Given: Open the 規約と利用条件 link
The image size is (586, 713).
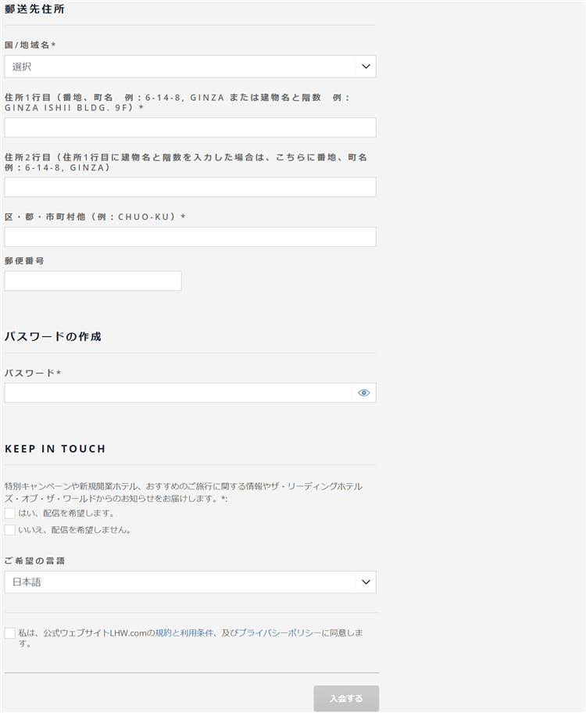Looking at the screenshot, I should [184, 632].
